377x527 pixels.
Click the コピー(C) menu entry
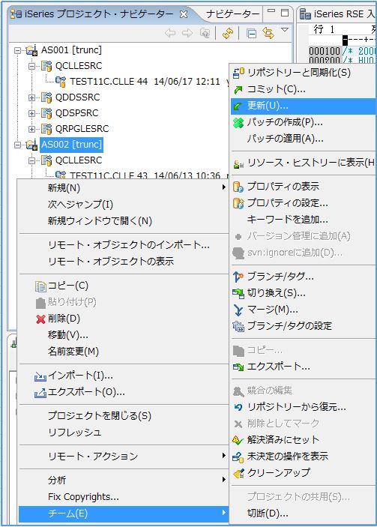(x=124, y=286)
